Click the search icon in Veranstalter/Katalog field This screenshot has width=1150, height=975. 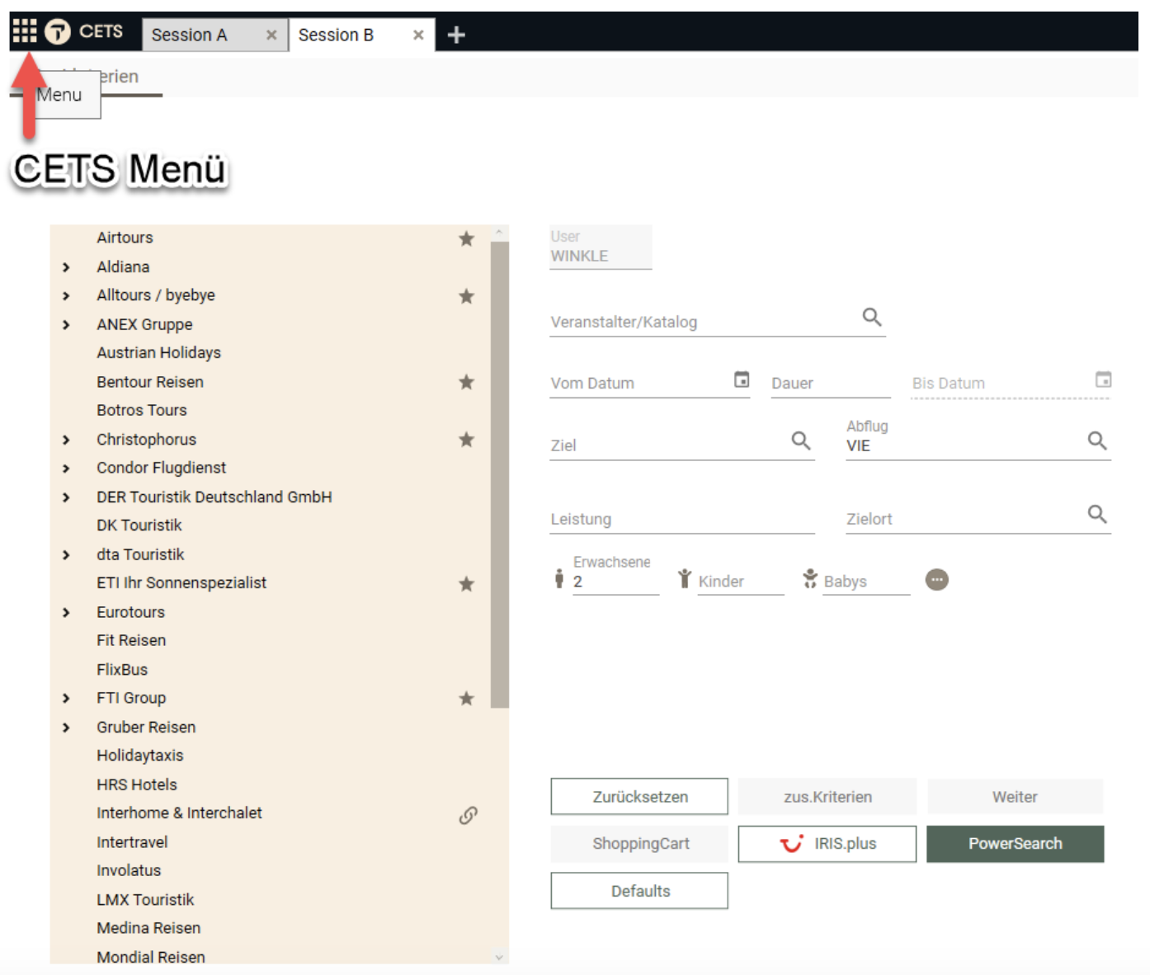point(871,317)
